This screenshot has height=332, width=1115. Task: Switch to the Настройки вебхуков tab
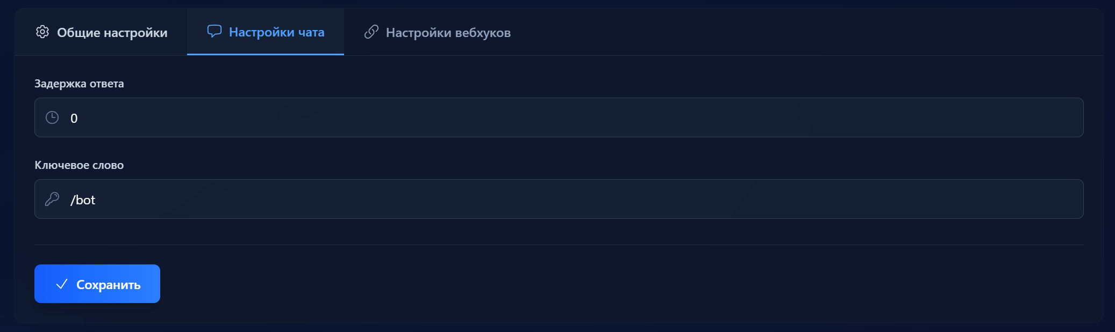point(448,33)
